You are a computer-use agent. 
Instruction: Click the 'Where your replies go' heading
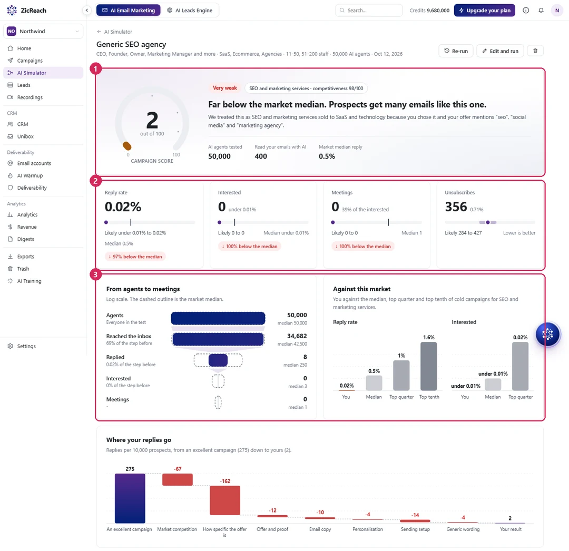[x=139, y=440]
